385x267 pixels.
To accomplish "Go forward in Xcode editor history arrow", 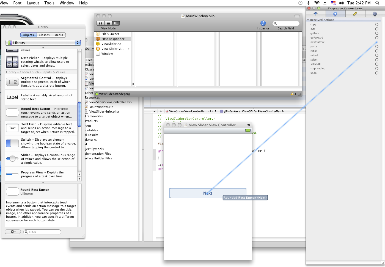I will [161, 111].
